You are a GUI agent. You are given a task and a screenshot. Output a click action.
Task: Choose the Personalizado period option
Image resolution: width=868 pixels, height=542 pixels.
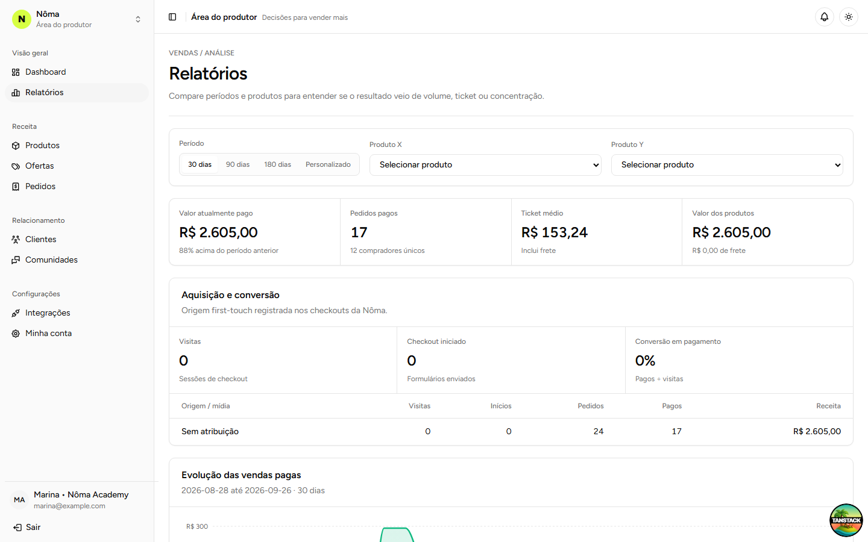coord(328,164)
